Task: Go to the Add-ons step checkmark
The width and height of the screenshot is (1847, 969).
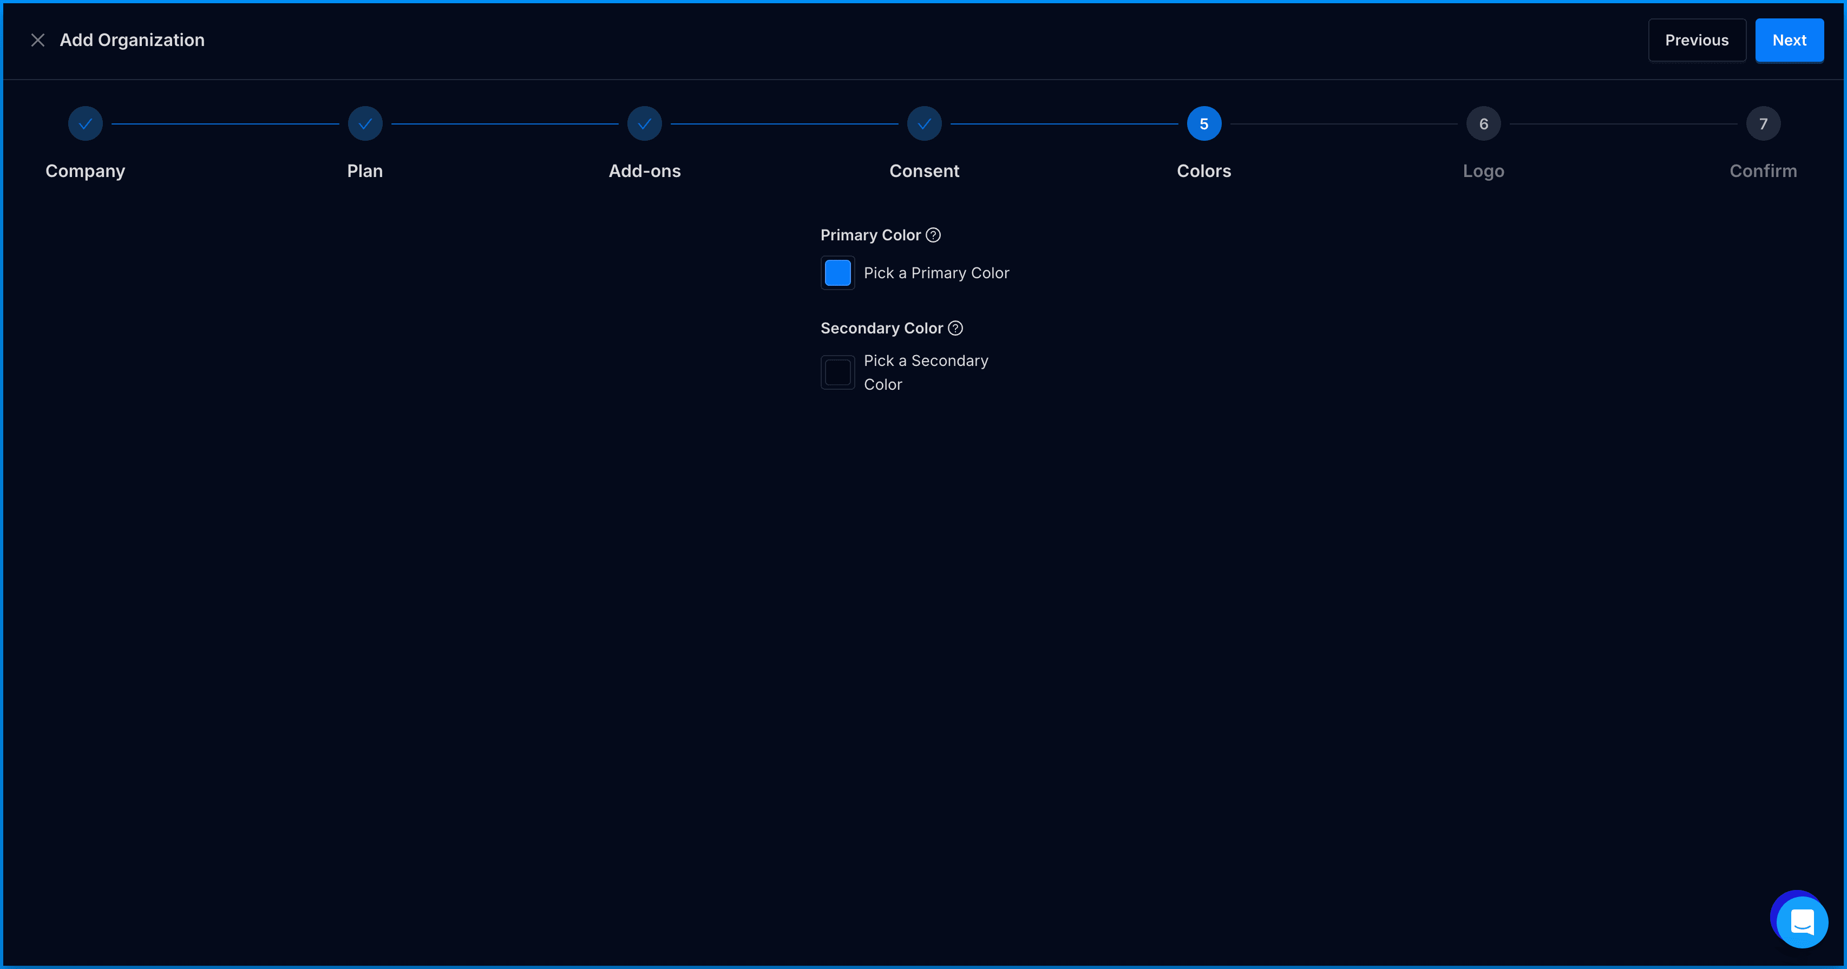Action: coord(645,124)
